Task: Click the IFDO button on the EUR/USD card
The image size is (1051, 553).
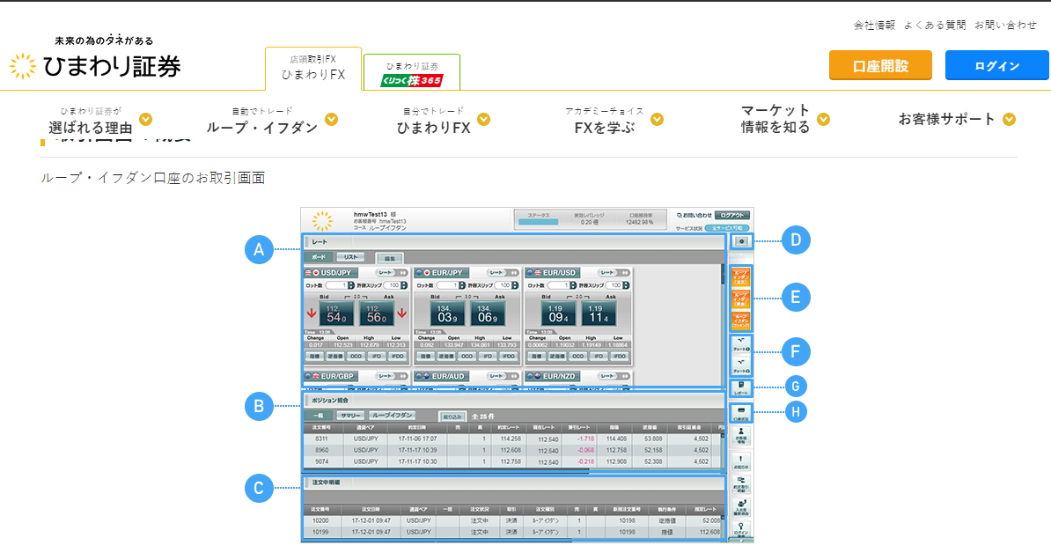Action: pyautogui.click(x=620, y=357)
